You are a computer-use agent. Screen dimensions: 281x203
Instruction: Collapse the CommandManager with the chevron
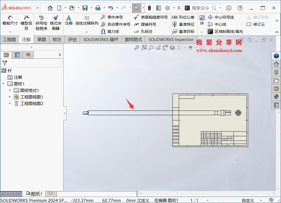[277, 31]
